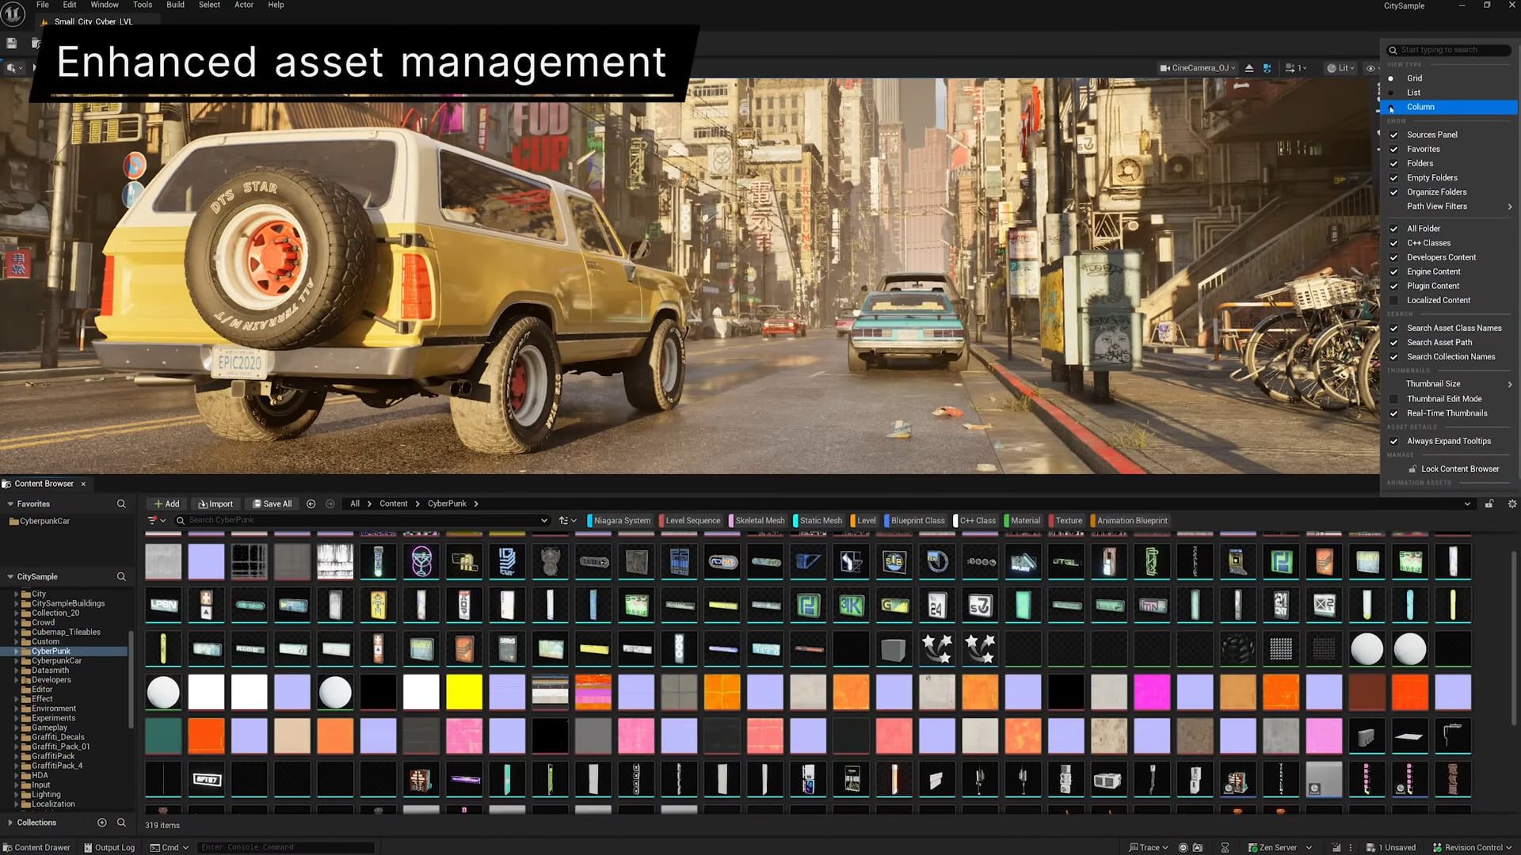
Task: Click the navigate back arrow in Content Browser
Action: (310, 503)
